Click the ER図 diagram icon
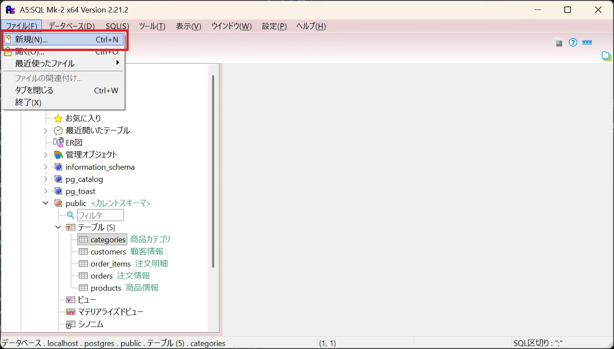The height and width of the screenshot is (349, 614). (x=58, y=143)
